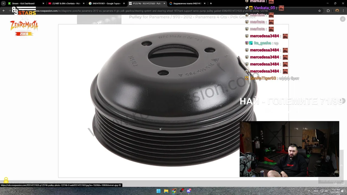Open the notification bell in the tray
Screen dimensions: 347x195
(343, 191)
